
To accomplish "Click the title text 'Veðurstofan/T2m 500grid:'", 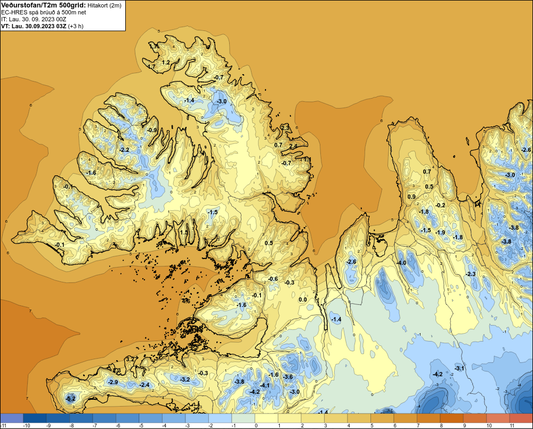I will click(44, 5).
